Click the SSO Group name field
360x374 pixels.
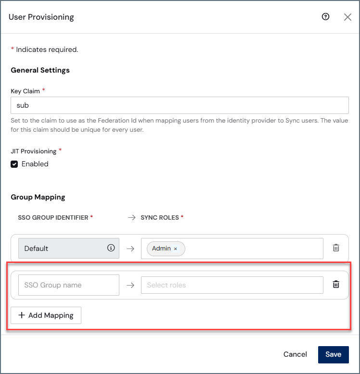coord(69,285)
